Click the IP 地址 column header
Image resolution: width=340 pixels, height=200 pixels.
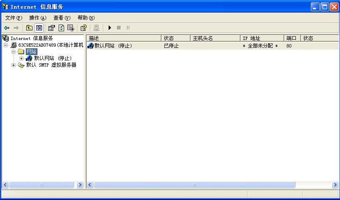point(262,38)
